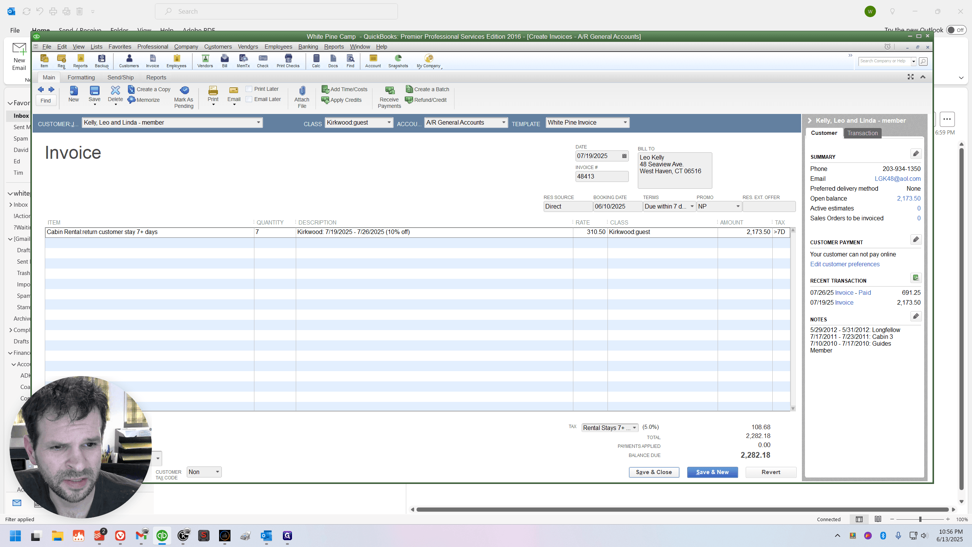The height and width of the screenshot is (547, 972).
Task: Open customer email link LGK48@aol.com
Action: pos(898,179)
